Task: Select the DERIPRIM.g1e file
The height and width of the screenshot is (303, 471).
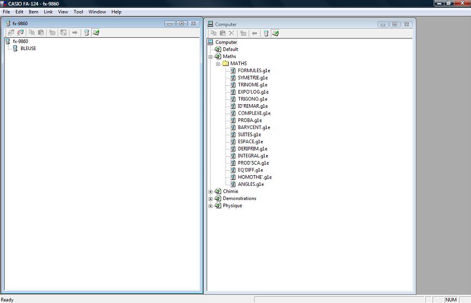Action: tap(252, 148)
